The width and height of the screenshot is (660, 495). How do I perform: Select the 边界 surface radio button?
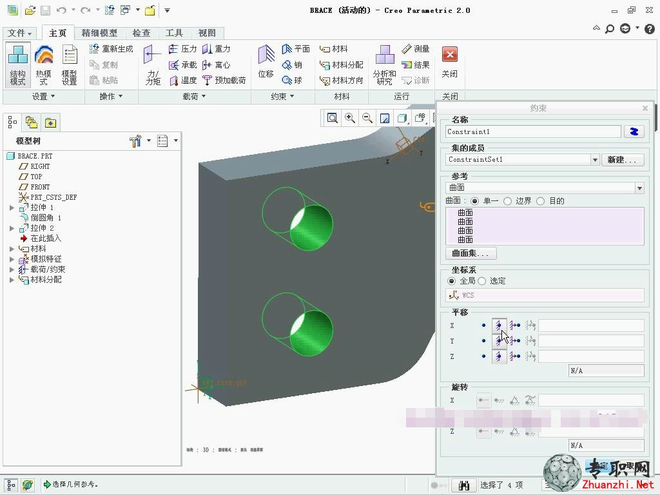(x=508, y=201)
